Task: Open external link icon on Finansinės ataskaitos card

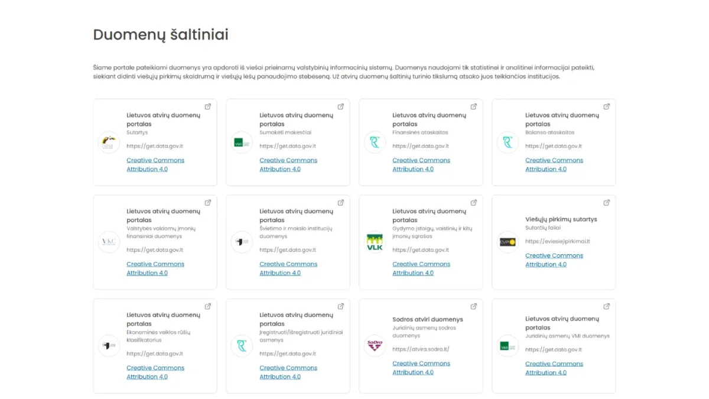Action: pos(474,106)
